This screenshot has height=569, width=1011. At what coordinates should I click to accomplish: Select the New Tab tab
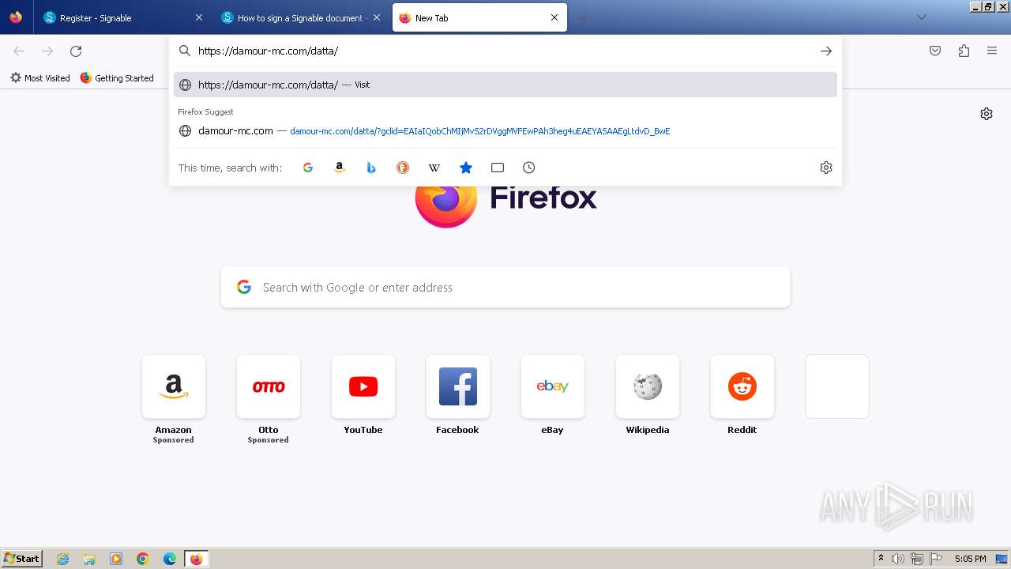479,17
